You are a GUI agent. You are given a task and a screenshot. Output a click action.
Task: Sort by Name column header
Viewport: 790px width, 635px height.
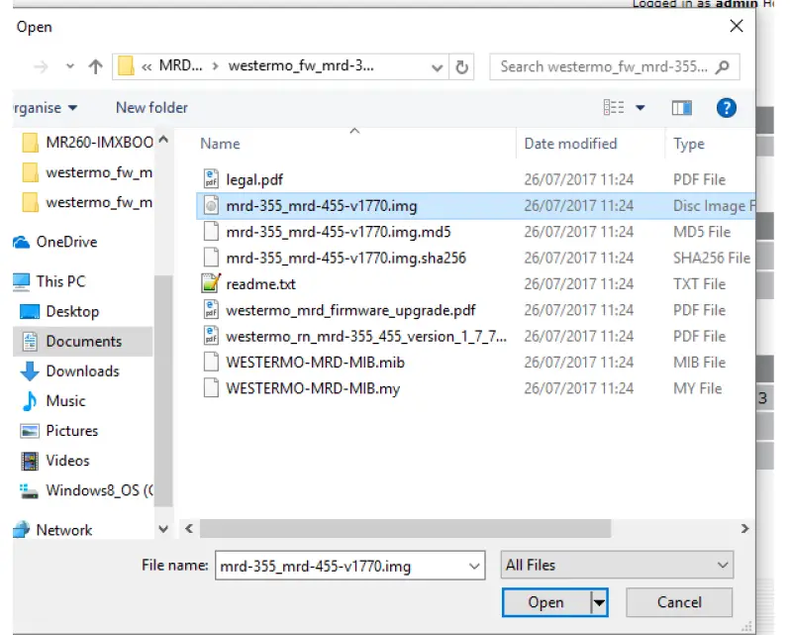(220, 144)
